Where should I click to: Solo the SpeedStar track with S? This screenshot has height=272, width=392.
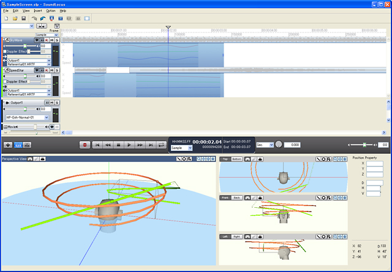pos(57,70)
